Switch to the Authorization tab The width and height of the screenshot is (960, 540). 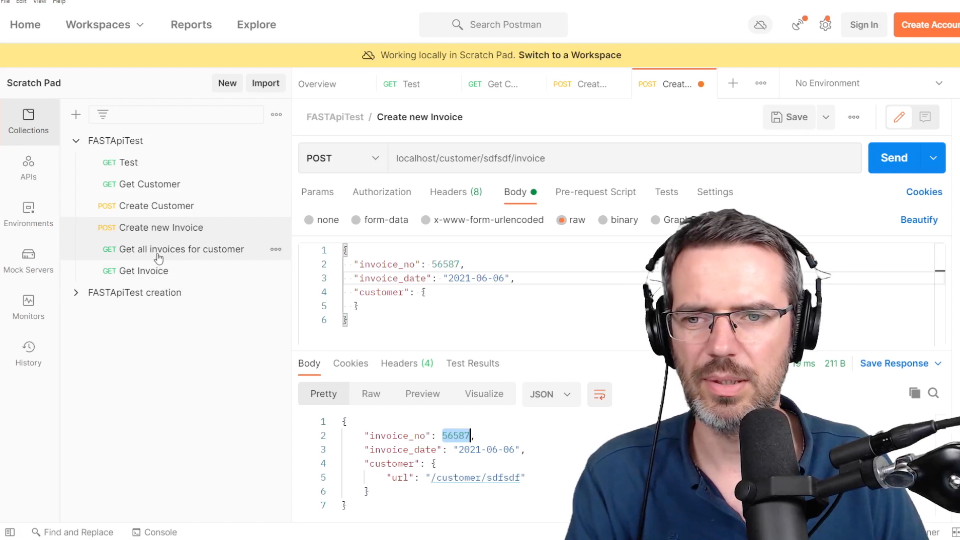coord(382,192)
